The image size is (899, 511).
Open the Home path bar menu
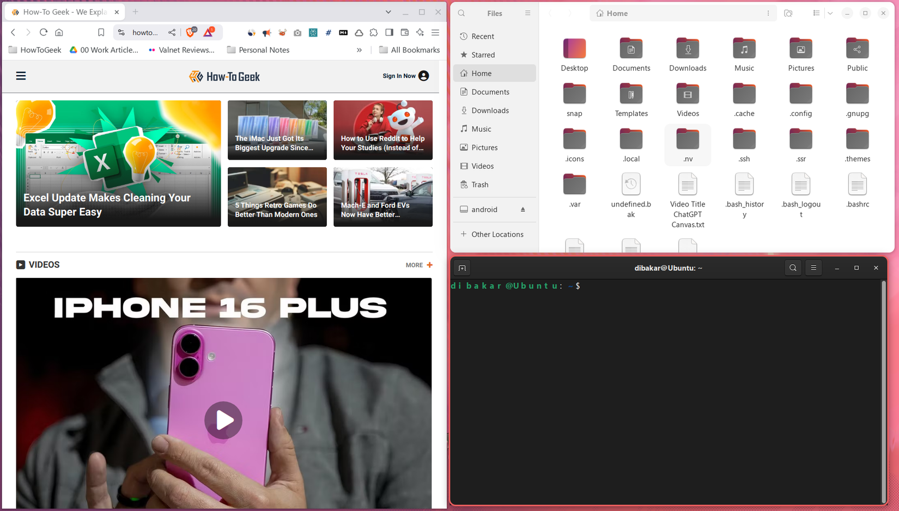[768, 13]
